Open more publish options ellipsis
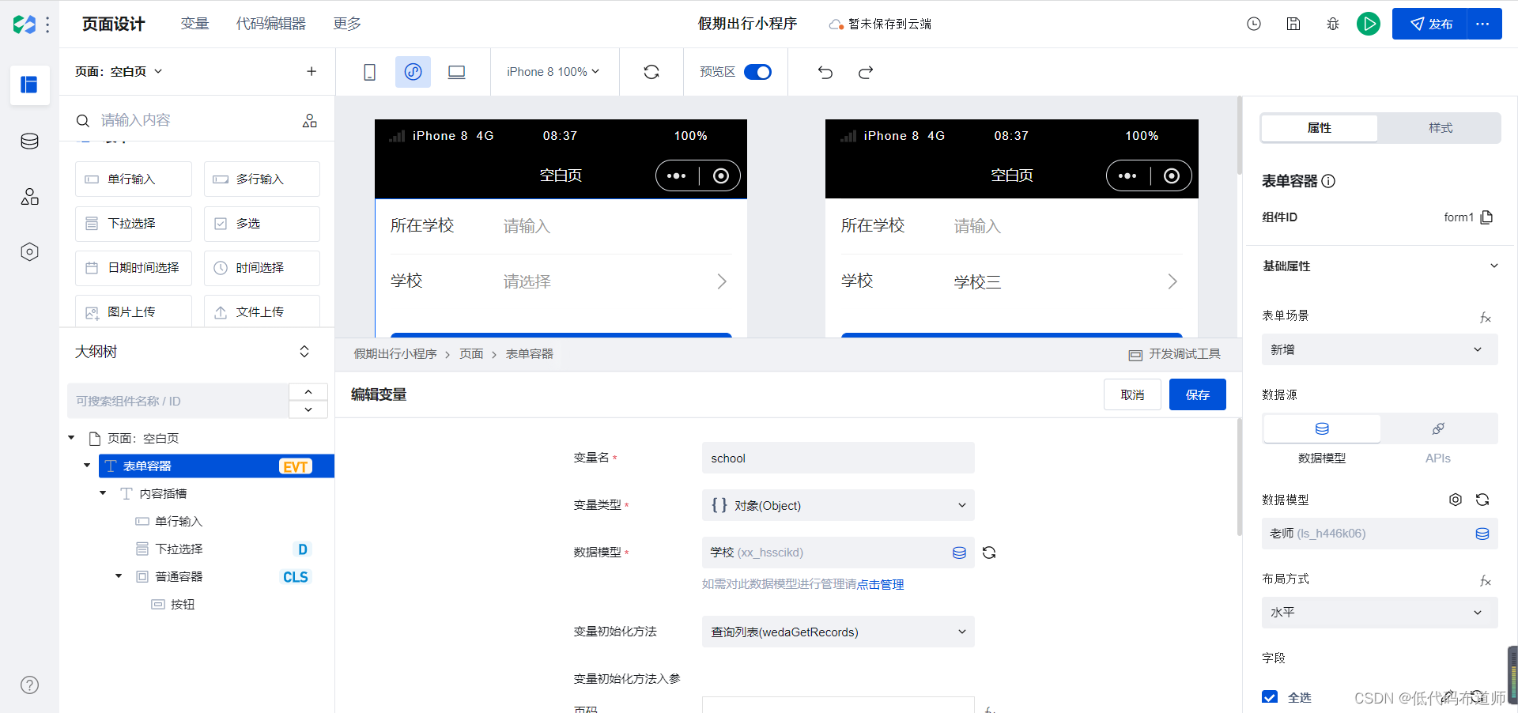The width and height of the screenshot is (1518, 713). click(x=1483, y=24)
